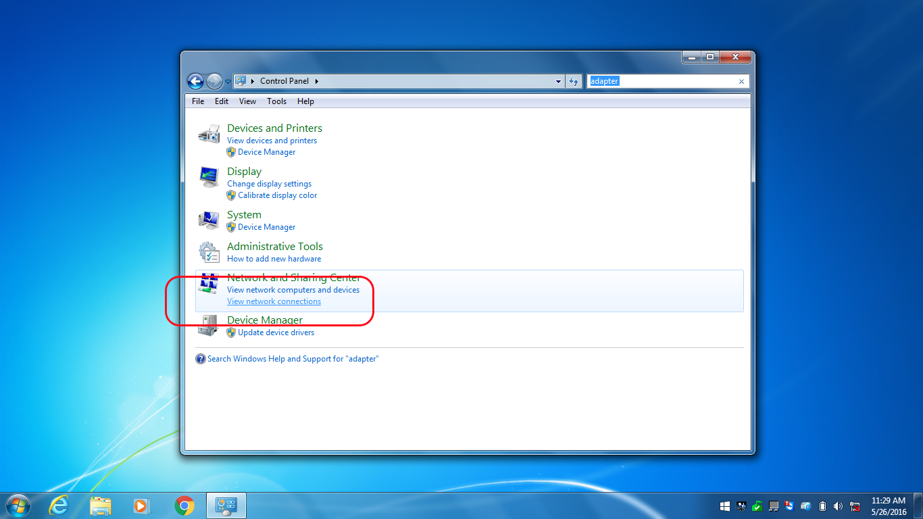Launch Google Chrome from taskbar

click(184, 505)
